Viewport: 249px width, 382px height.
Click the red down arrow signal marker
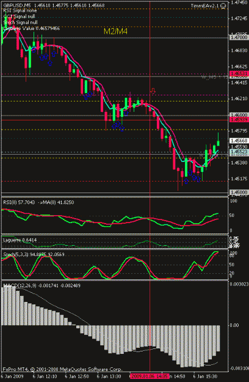coord(153,91)
